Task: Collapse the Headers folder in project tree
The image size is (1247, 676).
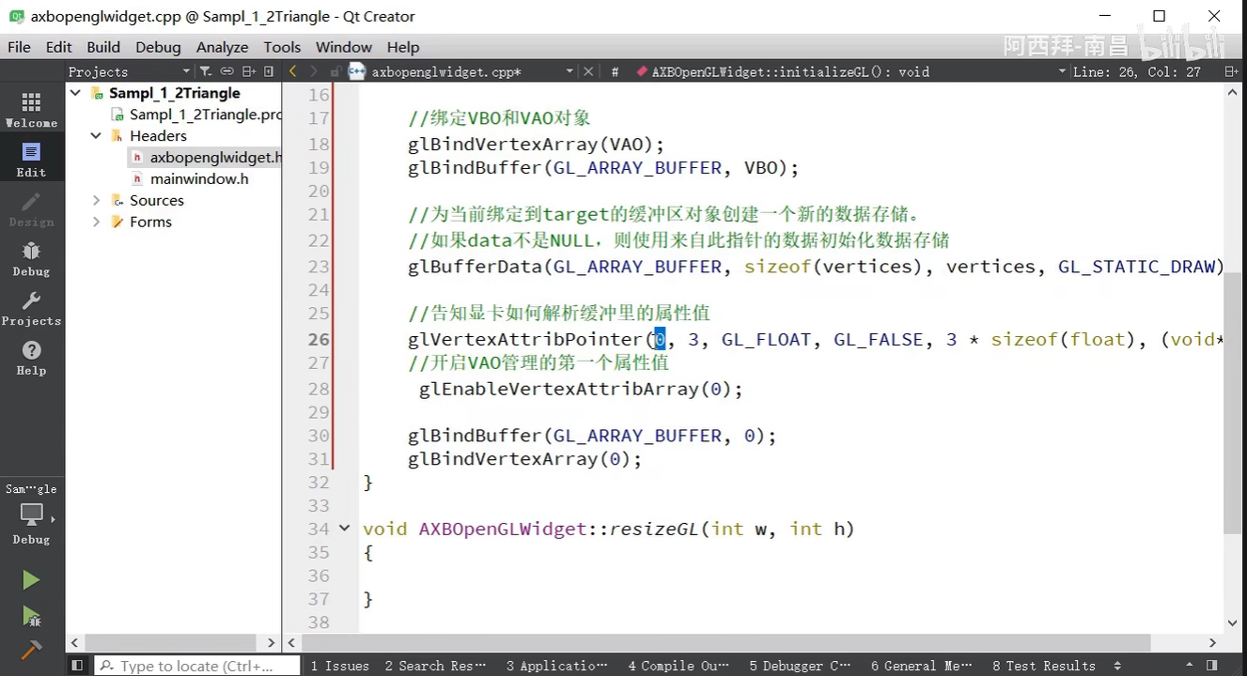Action: click(96, 136)
